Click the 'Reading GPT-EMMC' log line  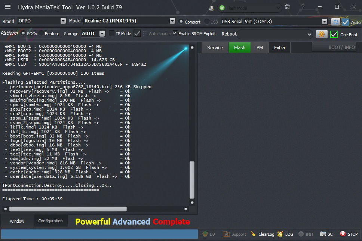(x=53, y=73)
